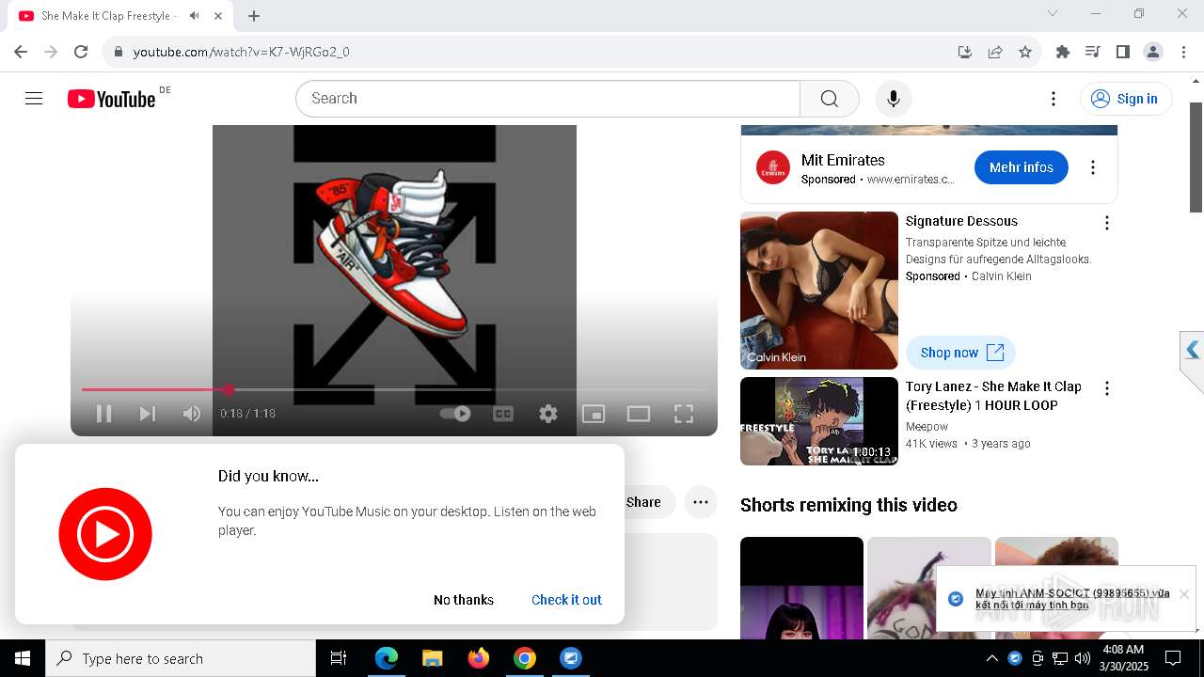View site information lock icon
Viewport: 1204px width, 677px height.
point(119,52)
